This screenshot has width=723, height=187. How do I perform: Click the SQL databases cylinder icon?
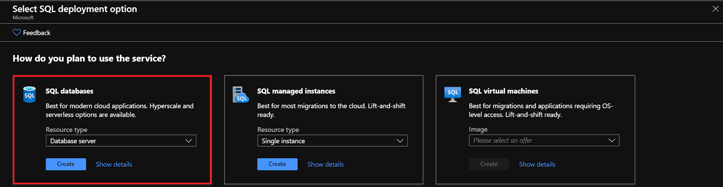pos(29,95)
